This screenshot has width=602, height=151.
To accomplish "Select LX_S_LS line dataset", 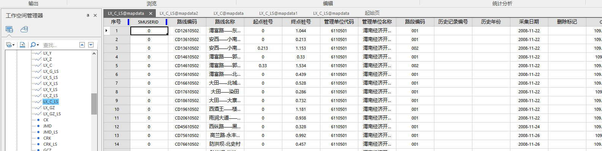I will coord(50,77).
